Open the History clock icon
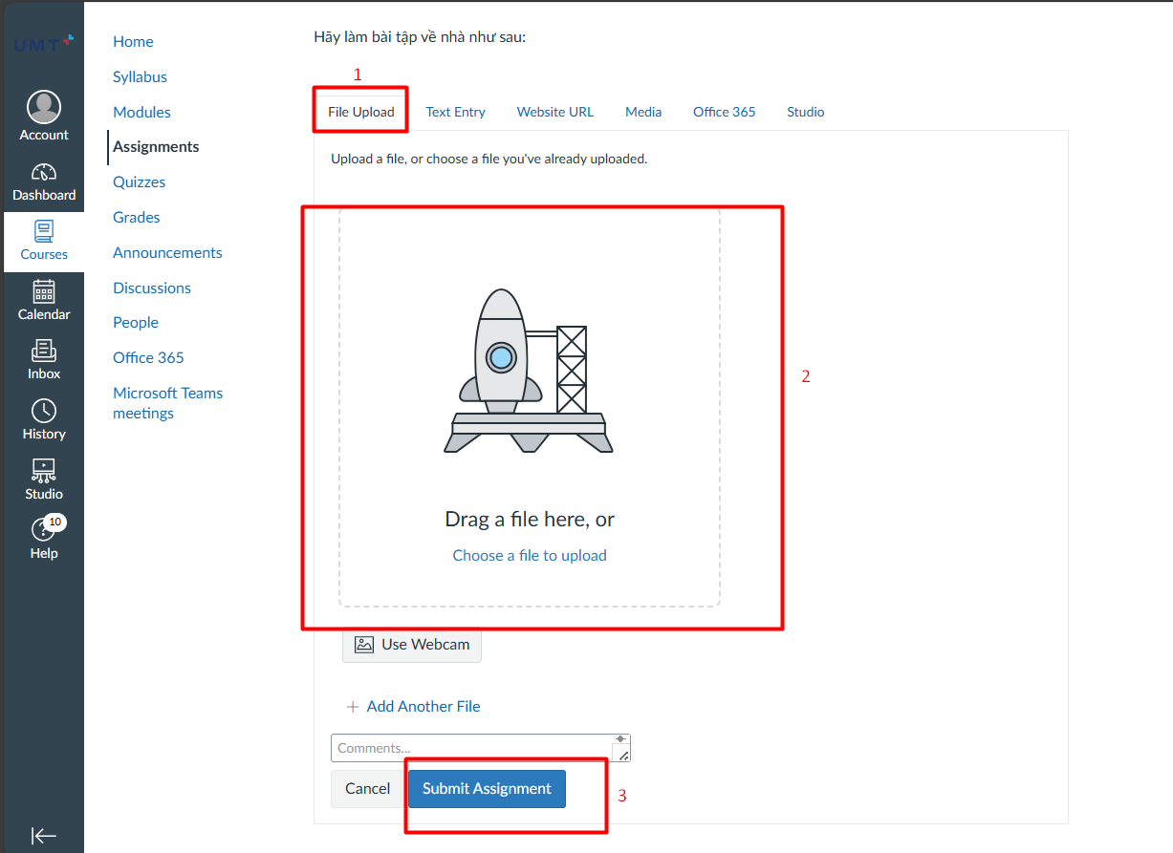This screenshot has height=853, width=1173. point(44,412)
